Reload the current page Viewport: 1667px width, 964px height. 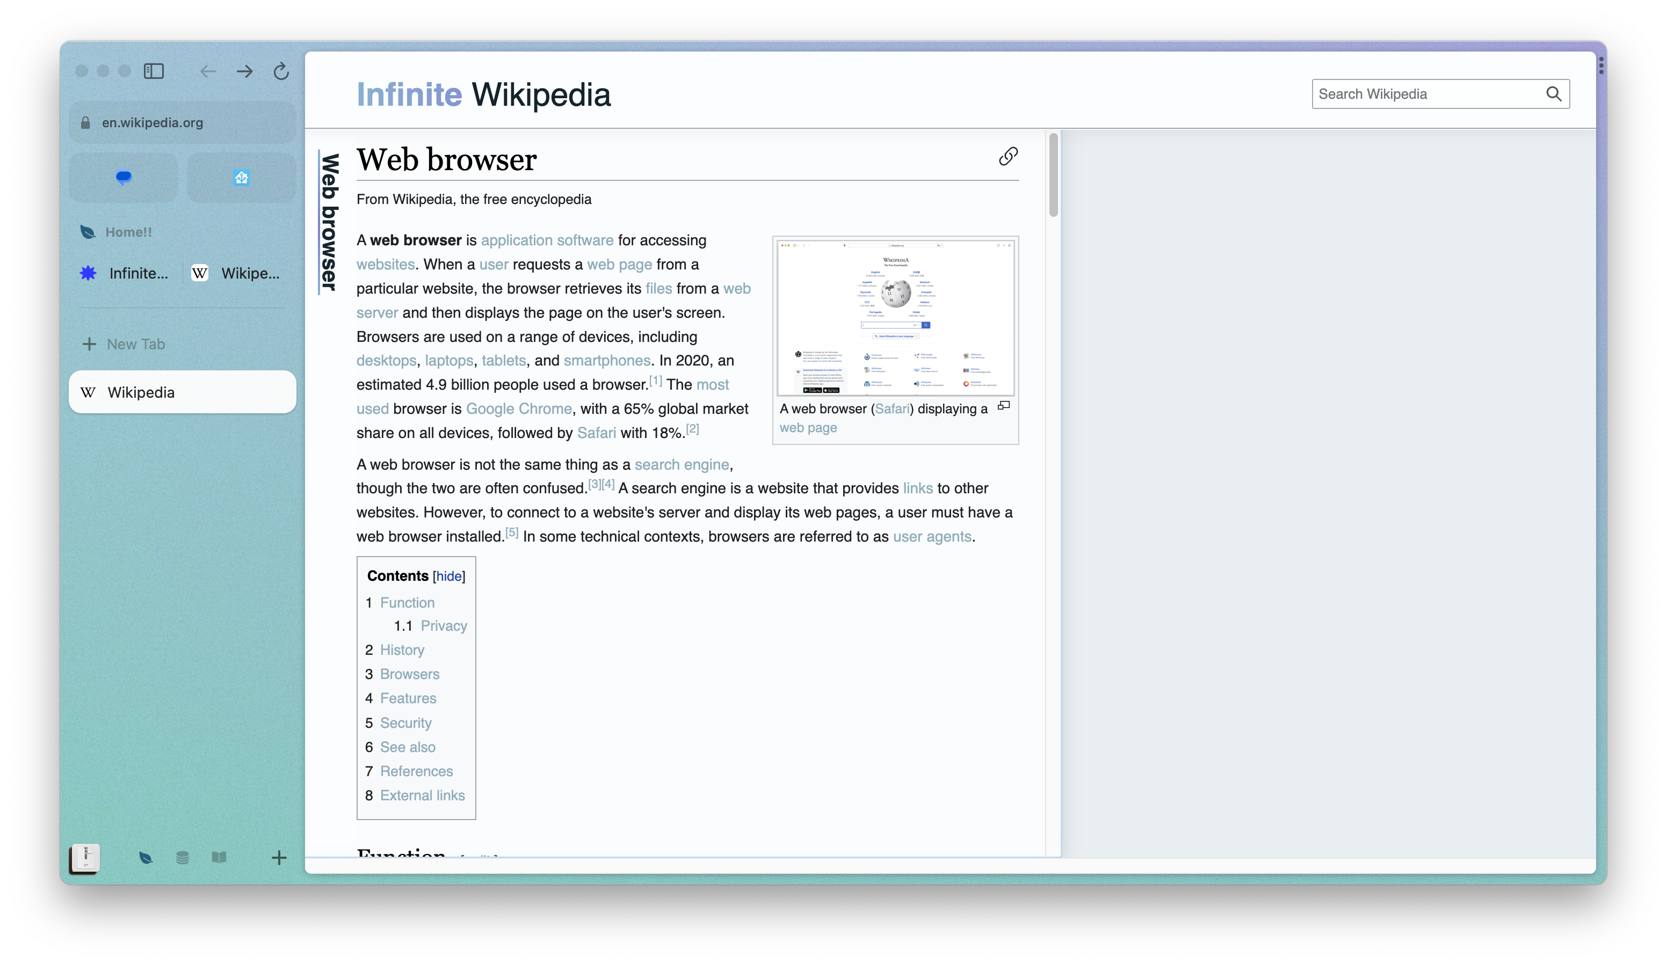(x=281, y=71)
